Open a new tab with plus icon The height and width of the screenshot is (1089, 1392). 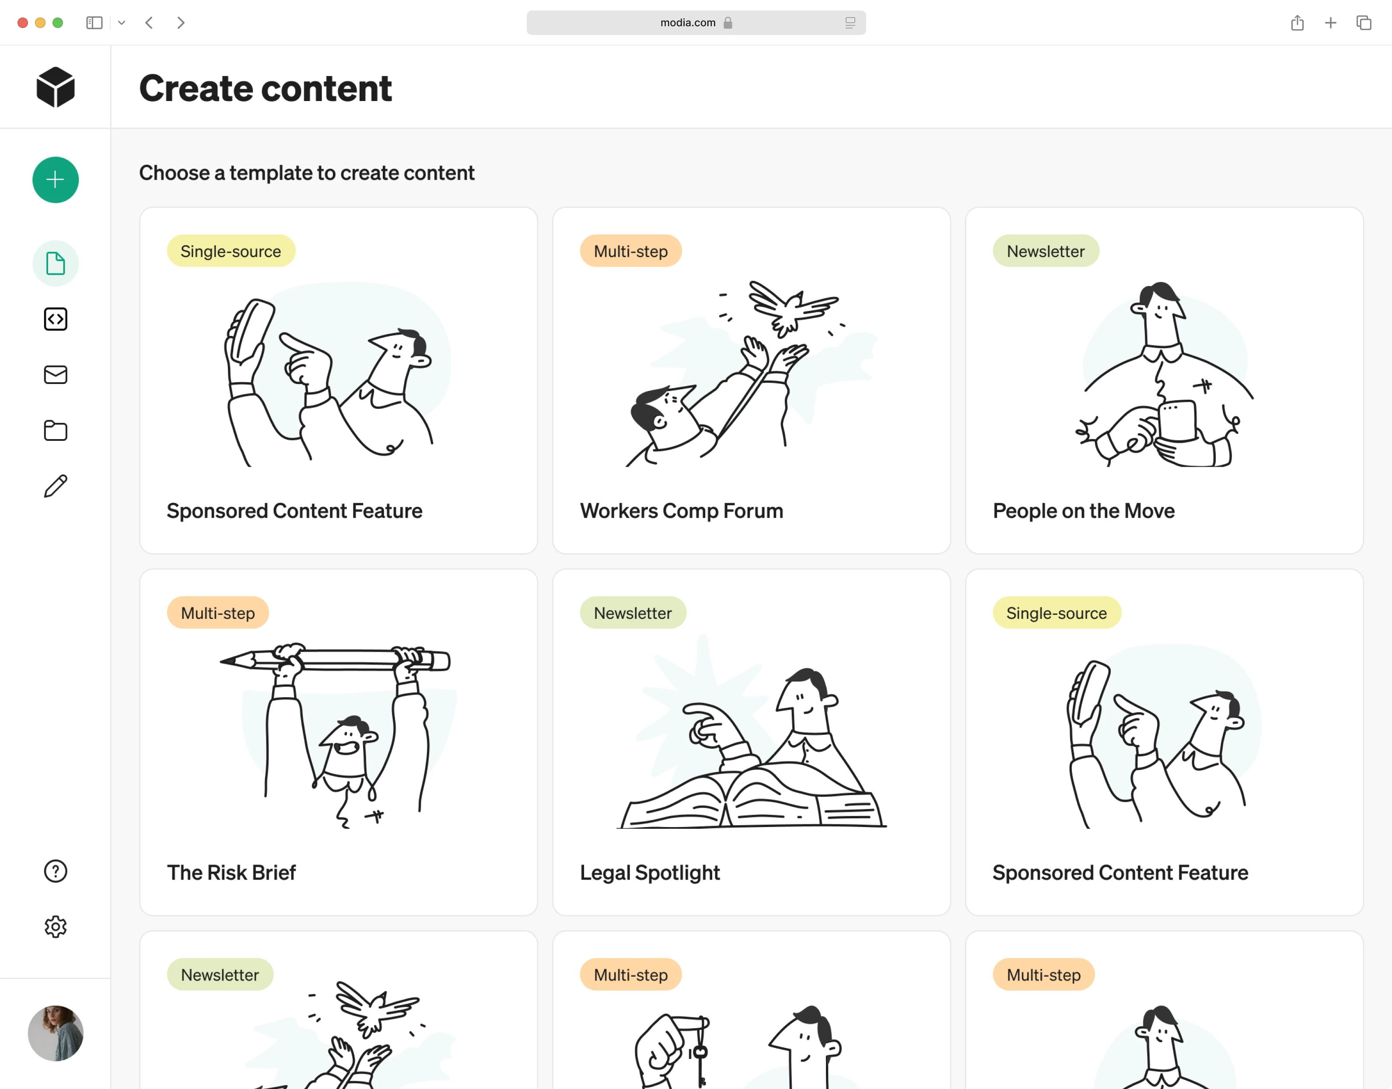click(x=1330, y=23)
